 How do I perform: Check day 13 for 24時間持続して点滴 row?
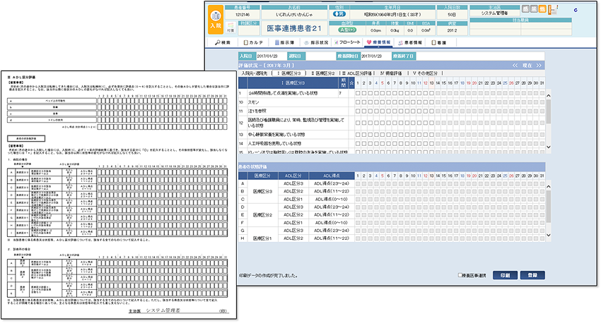point(431,93)
